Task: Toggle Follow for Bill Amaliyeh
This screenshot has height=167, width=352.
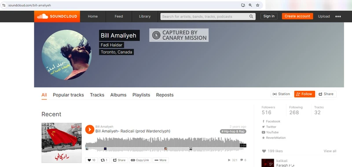Action: (x=304, y=94)
